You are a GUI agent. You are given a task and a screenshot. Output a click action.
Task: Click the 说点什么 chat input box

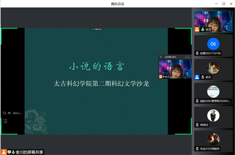click(17, 113)
